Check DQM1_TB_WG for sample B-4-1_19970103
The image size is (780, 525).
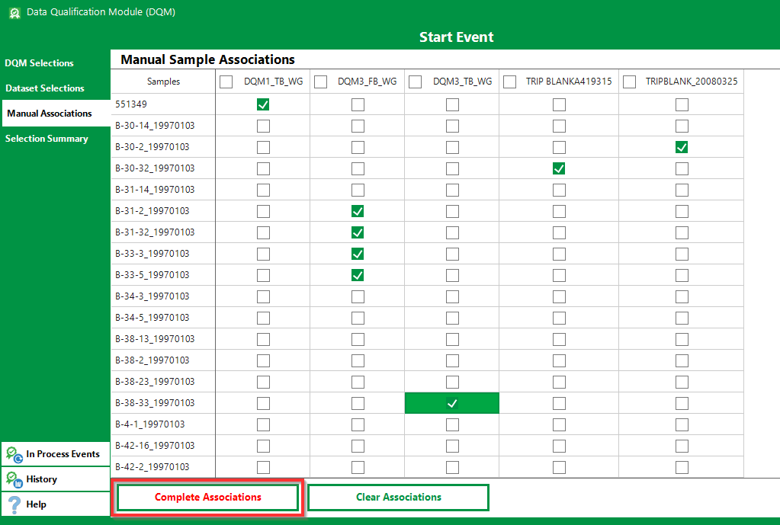pyautogui.click(x=263, y=424)
